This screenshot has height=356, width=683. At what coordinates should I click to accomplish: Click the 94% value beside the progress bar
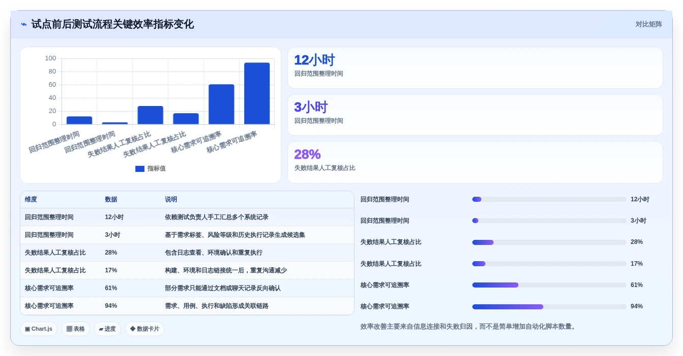(637, 306)
